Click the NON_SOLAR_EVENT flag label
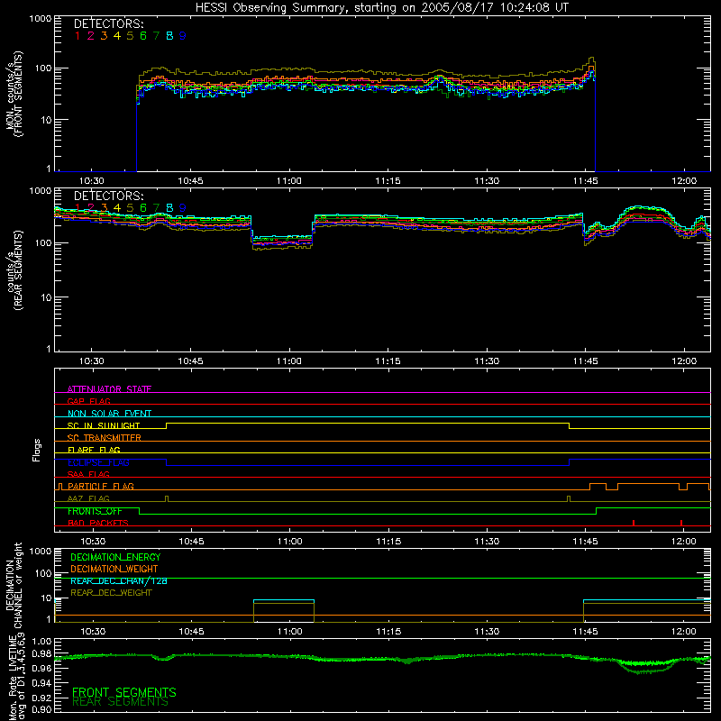 (109, 414)
